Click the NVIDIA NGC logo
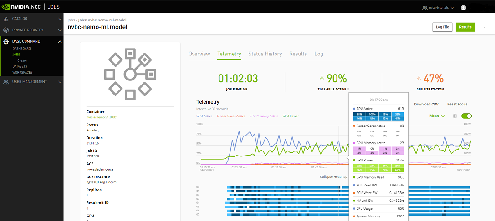This screenshot has width=495, height=221. [x=21, y=7]
